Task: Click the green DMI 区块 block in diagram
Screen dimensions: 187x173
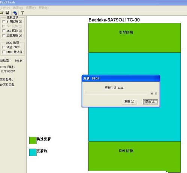Action: pyautogui.click(x=135, y=156)
